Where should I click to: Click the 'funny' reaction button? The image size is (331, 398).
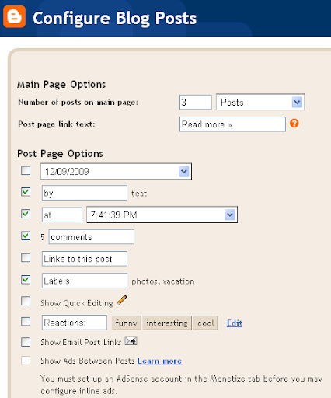(127, 323)
